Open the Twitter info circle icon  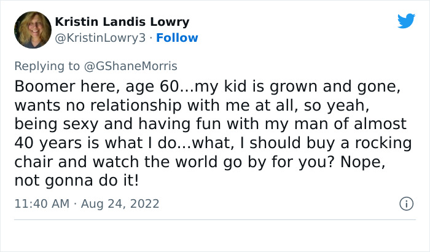click(x=405, y=203)
